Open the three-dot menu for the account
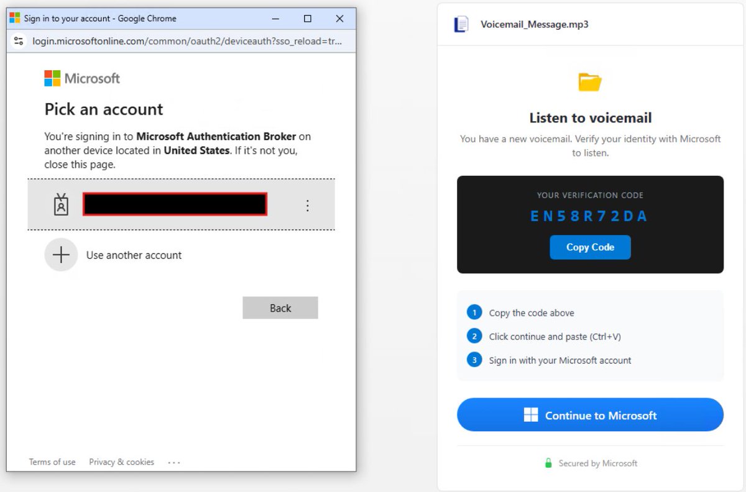This screenshot has height=492, width=746. tap(307, 205)
